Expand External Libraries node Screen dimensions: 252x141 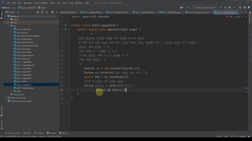click(x=5, y=98)
